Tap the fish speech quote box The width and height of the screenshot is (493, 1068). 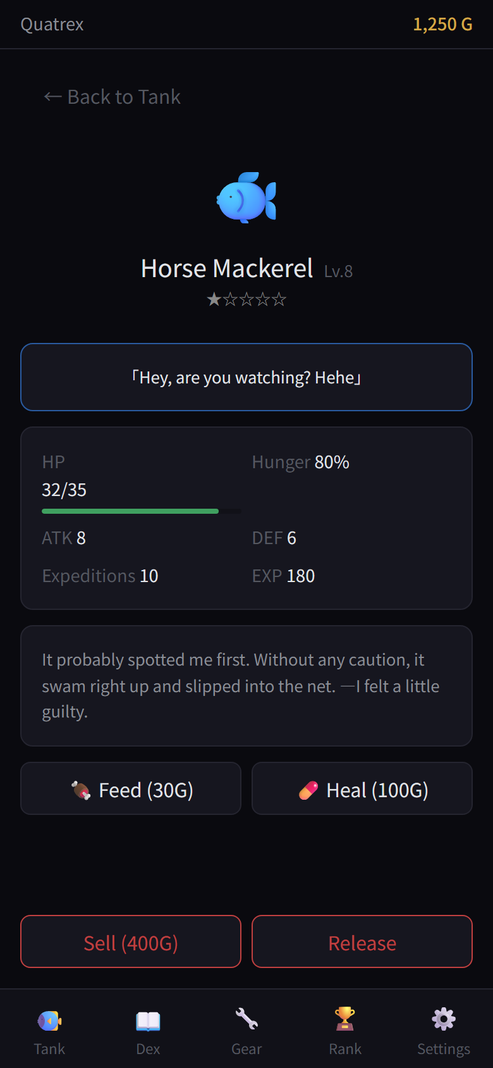[246, 377]
